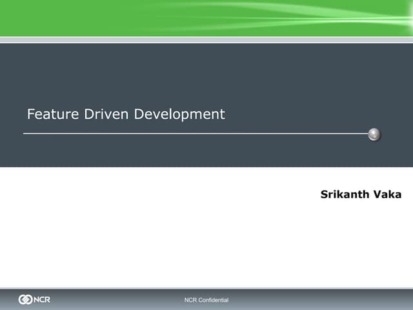This screenshot has width=413, height=310.
Task: Select the author name Srikanth Vaka
Action: pyautogui.click(x=360, y=194)
